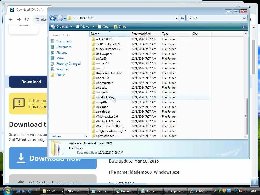Image resolution: width=260 pixels, height=195 pixels.
Task: Click the file list scroll down arrow
Action: tap(246, 137)
